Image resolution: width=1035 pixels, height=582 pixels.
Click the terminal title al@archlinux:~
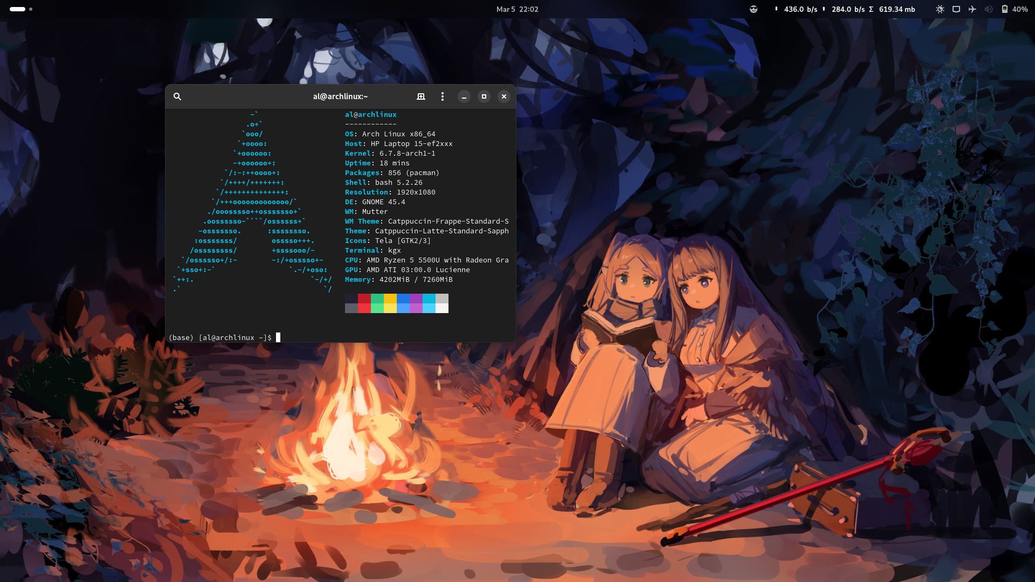coord(340,96)
